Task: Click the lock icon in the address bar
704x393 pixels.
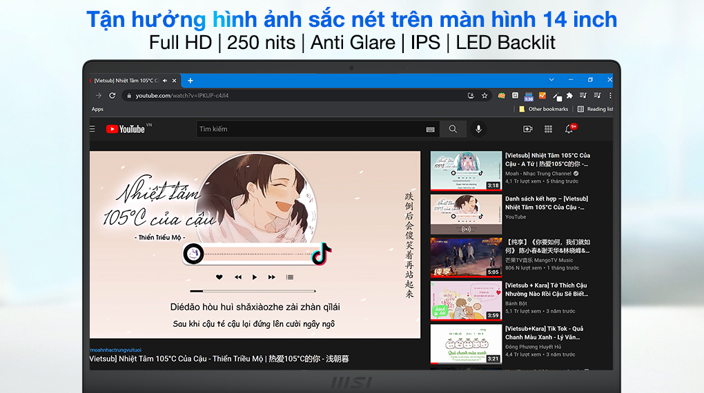Action: coord(129,96)
